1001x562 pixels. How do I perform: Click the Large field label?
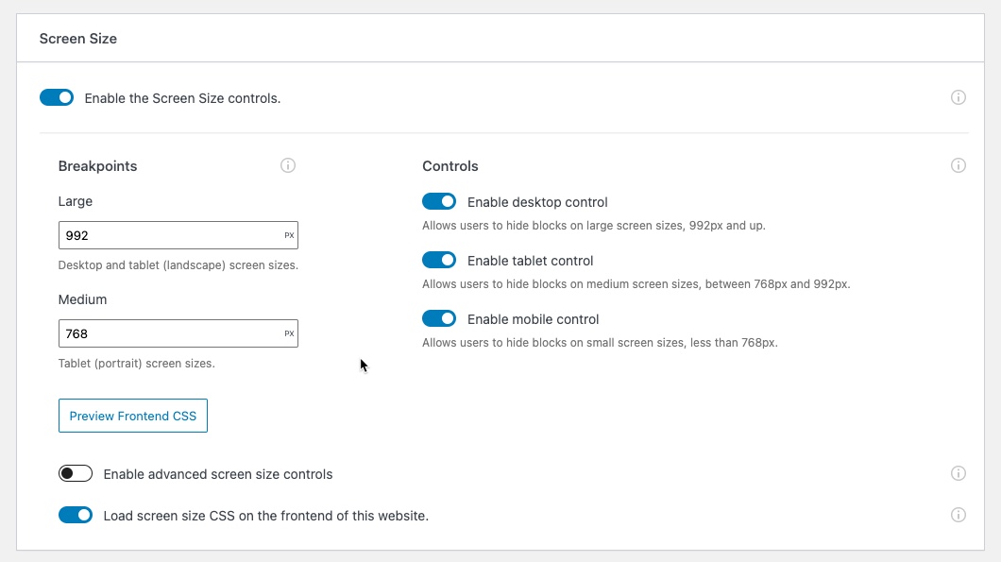(76, 201)
